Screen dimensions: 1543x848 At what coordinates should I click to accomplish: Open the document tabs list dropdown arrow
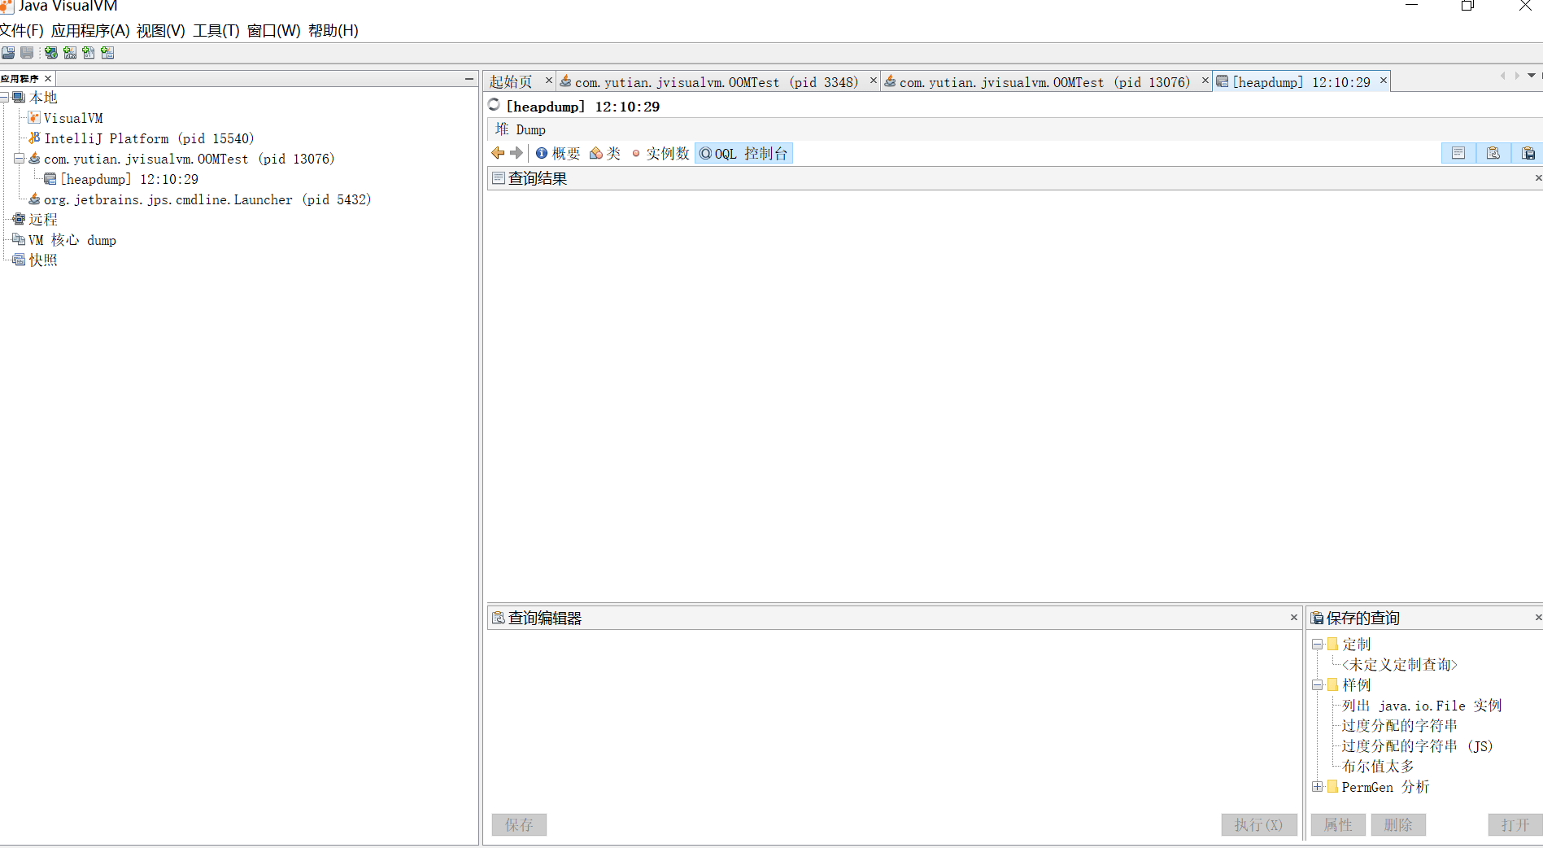point(1532,76)
